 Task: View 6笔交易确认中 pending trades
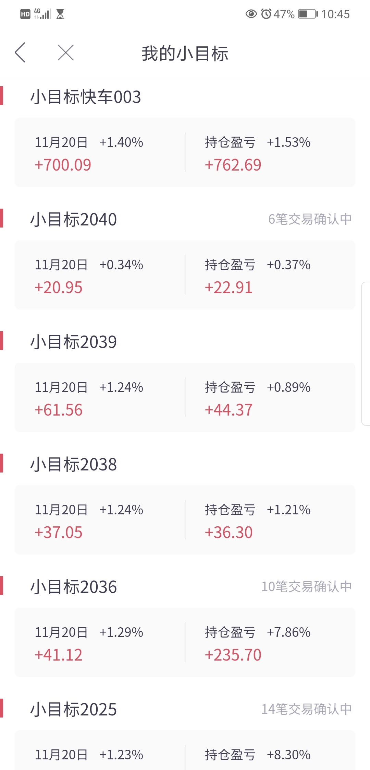coord(310,219)
